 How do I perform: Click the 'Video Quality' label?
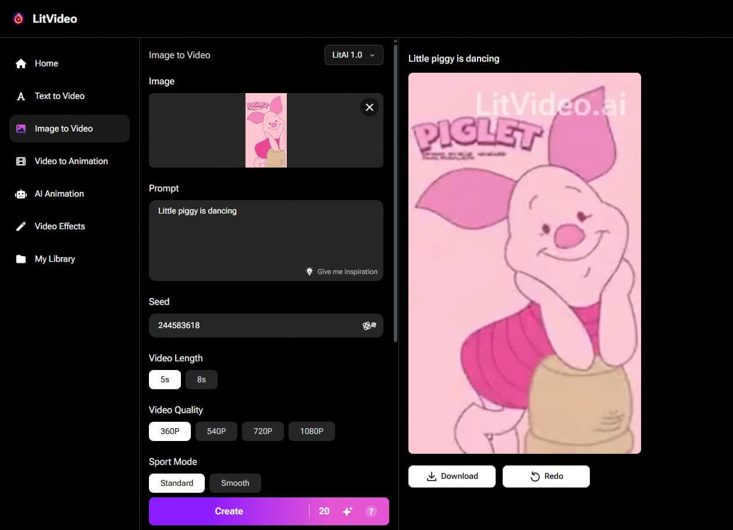click(x=176, y=410)
